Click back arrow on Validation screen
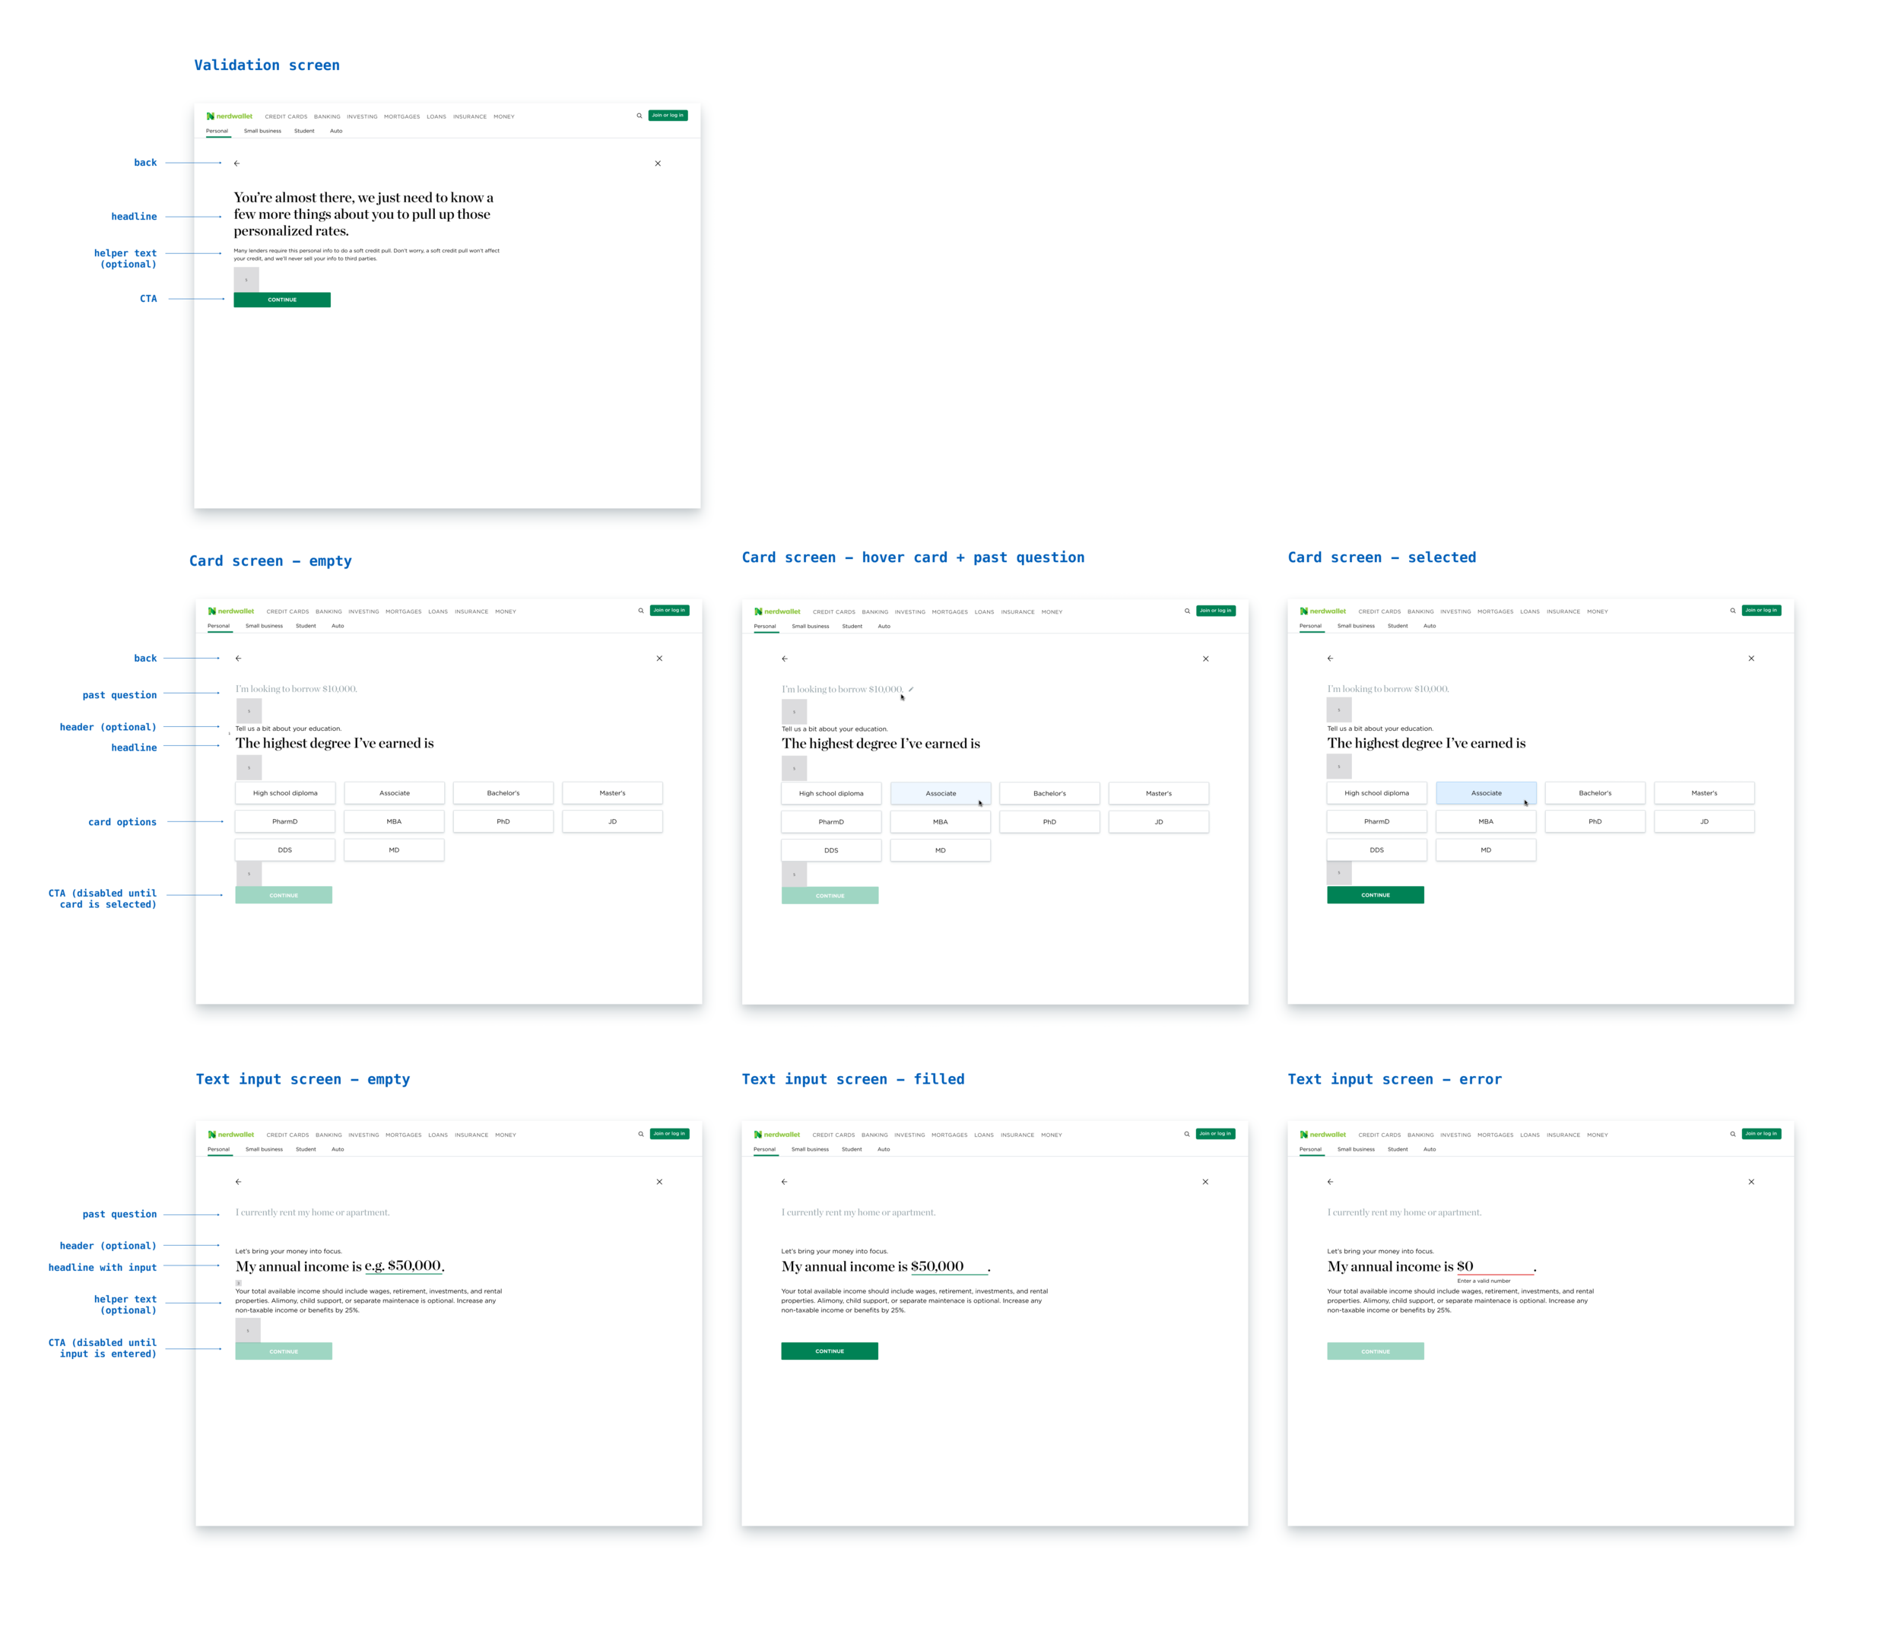This screenshot has height=1632, width=1901. [236, 164]
